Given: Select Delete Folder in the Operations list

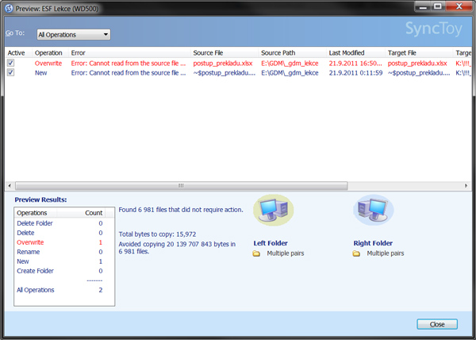Looking at the screenshot, I should click(x=35, y=223).
